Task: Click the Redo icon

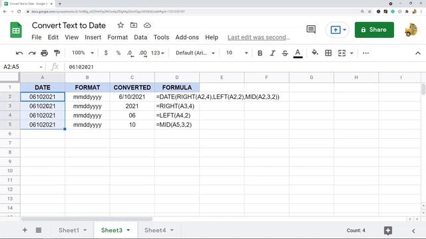Action: (32, 53)
